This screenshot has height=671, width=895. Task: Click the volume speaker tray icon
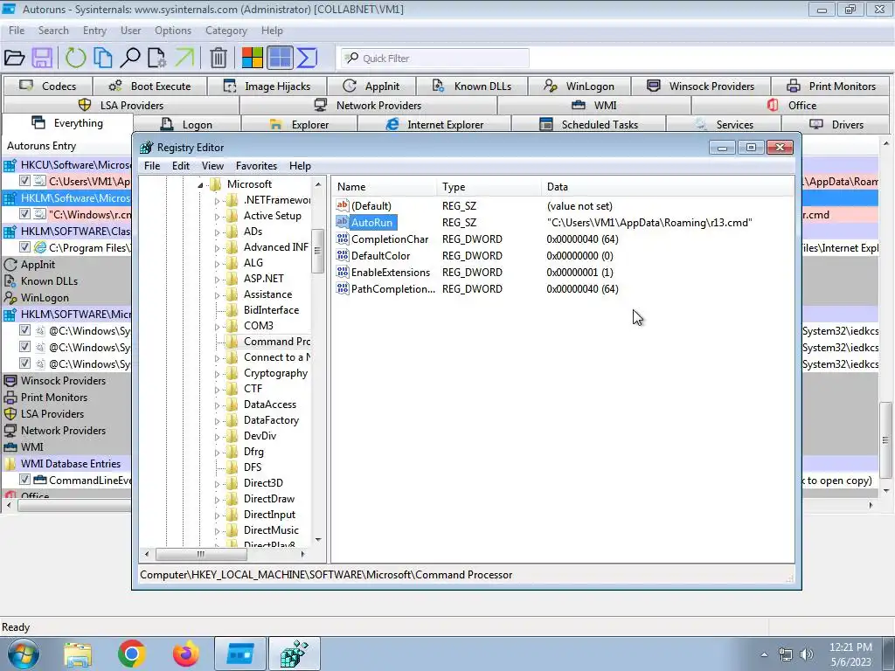[807, 654]
